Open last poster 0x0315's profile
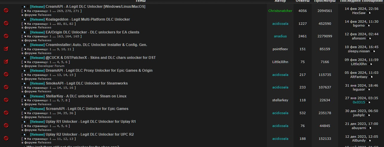Screen dimensions: 384x147 [x=359, y=102]
